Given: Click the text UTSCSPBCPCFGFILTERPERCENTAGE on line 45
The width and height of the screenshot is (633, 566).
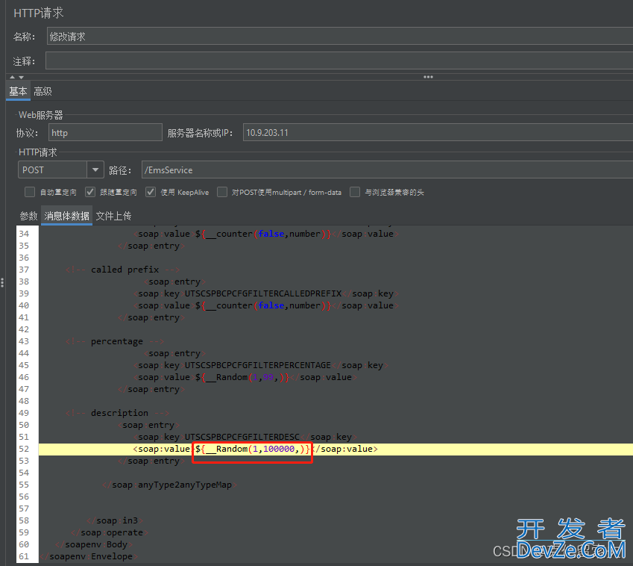Looking at the screenshot, I should [257, 365].
